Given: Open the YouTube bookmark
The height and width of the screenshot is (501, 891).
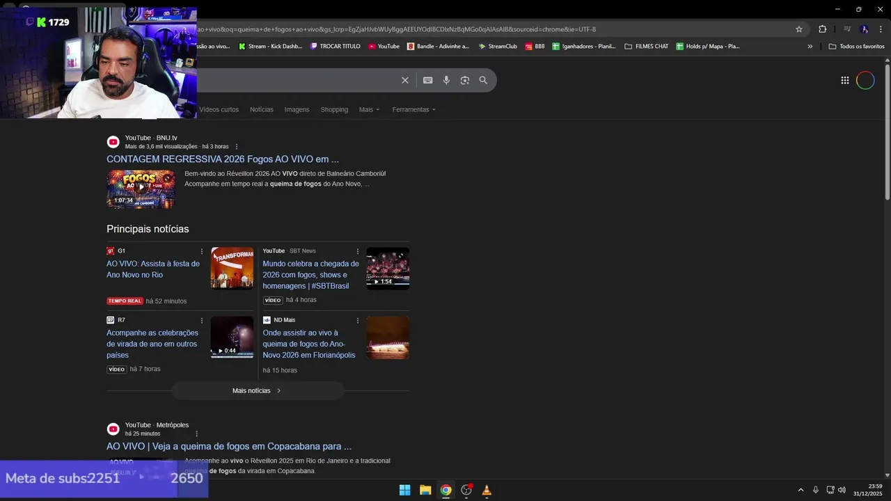Looking at the screenshot, I should [x=384, y=47].
